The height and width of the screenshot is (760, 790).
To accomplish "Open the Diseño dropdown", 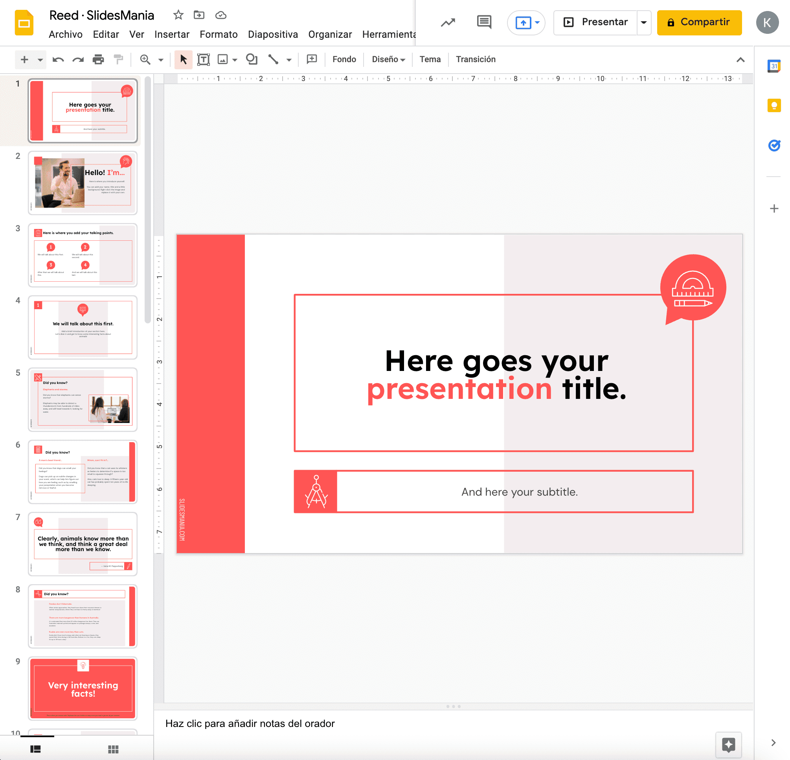I will tap(388, 59).
